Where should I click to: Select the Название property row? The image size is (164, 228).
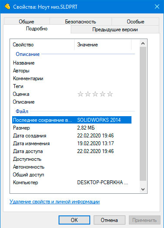tap(72, 63)
